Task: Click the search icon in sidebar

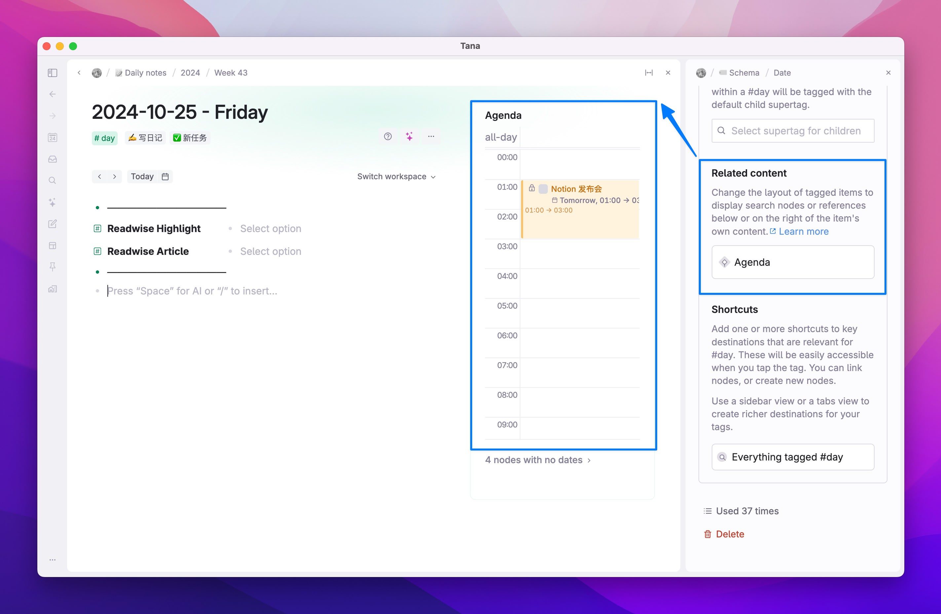Action: pyautogui.click(x=52, y=181)
